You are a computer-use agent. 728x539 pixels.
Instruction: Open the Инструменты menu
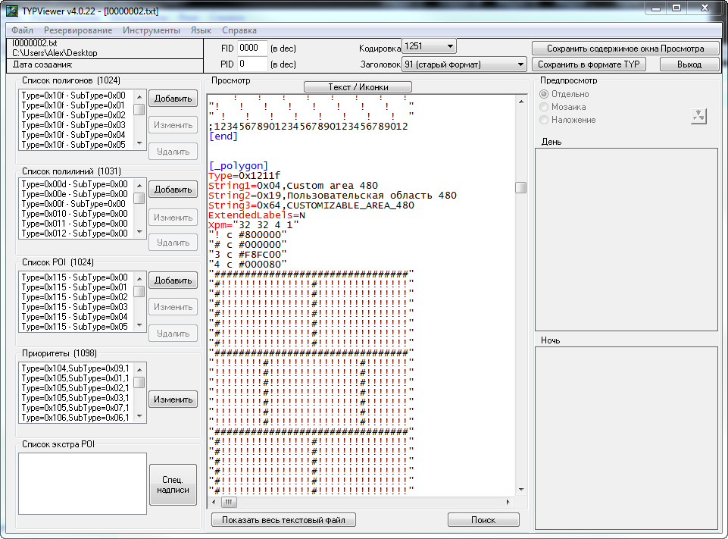pos(152,30)
